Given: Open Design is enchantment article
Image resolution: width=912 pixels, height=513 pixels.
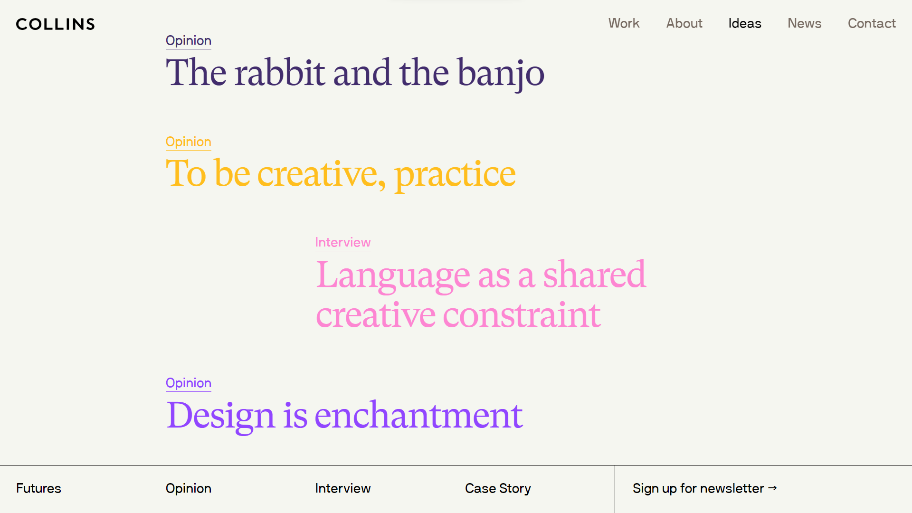Looking at the screenshot, I should [x=344, y=416].
